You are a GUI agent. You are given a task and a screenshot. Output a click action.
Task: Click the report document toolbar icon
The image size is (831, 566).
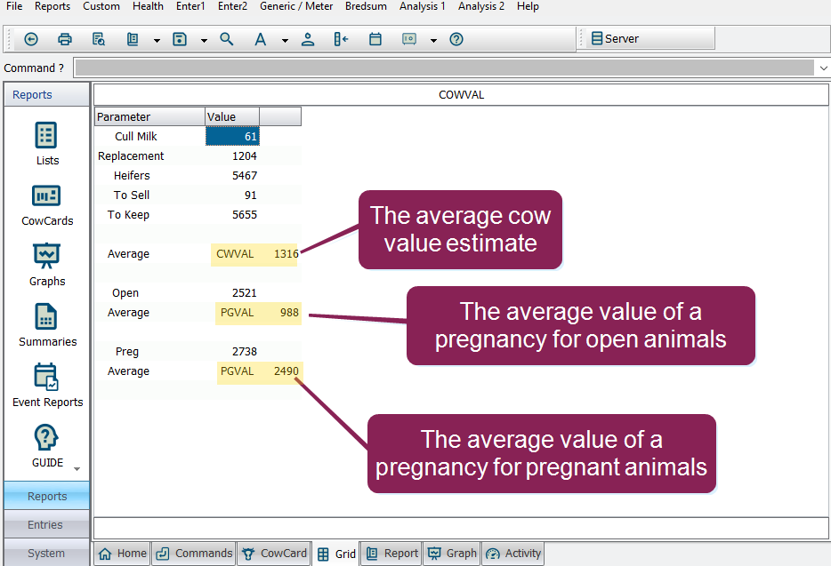pyautogui.click(x=133, y=39)
